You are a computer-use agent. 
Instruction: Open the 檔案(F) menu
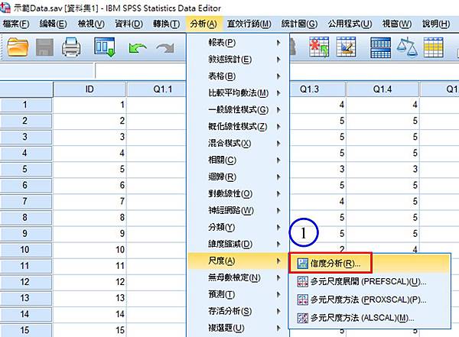pyautogui.click(x=16, y=24)
